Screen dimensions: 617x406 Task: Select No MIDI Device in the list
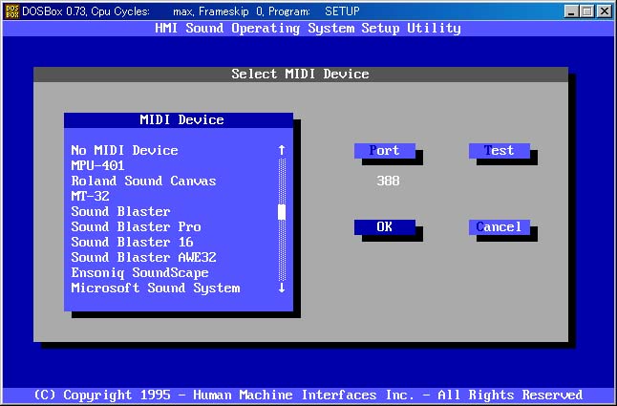[124, 150]
